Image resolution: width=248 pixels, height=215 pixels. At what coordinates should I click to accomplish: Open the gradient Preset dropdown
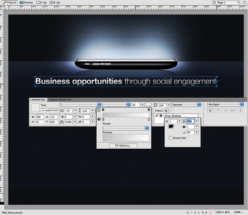tap(126, 128)
